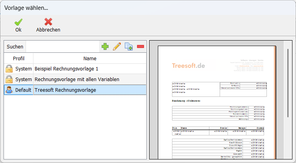The image size is (296, 163).
Task: Confirm selection with the Ok checkmark button
Action: (18, 25)
